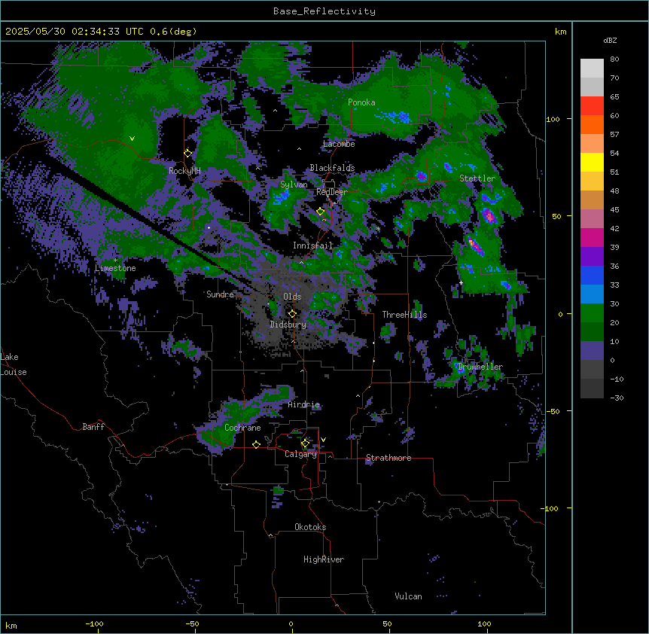This screenshot has height=634, width=649.
Task: Click the Cochrane town label
Action: pyautogui.click(x=242, y=428)
